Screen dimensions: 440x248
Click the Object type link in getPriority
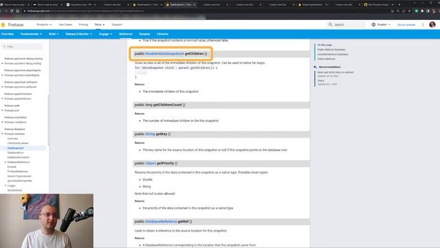tap(151, 163)
